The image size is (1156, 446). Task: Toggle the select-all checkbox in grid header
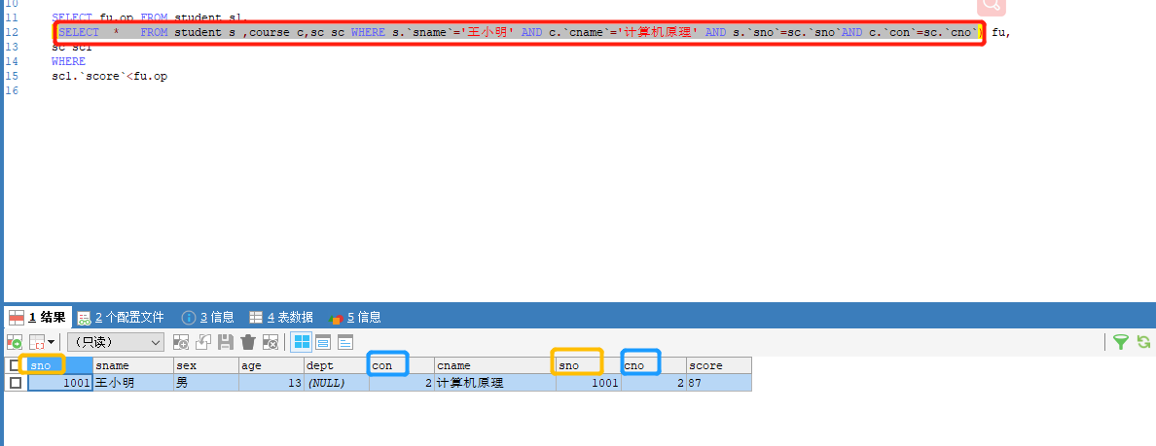click(15, 365)
